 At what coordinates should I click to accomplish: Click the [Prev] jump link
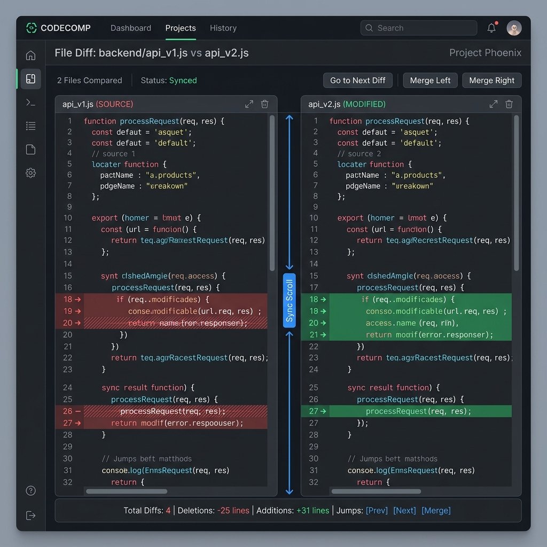click(377, 510)
